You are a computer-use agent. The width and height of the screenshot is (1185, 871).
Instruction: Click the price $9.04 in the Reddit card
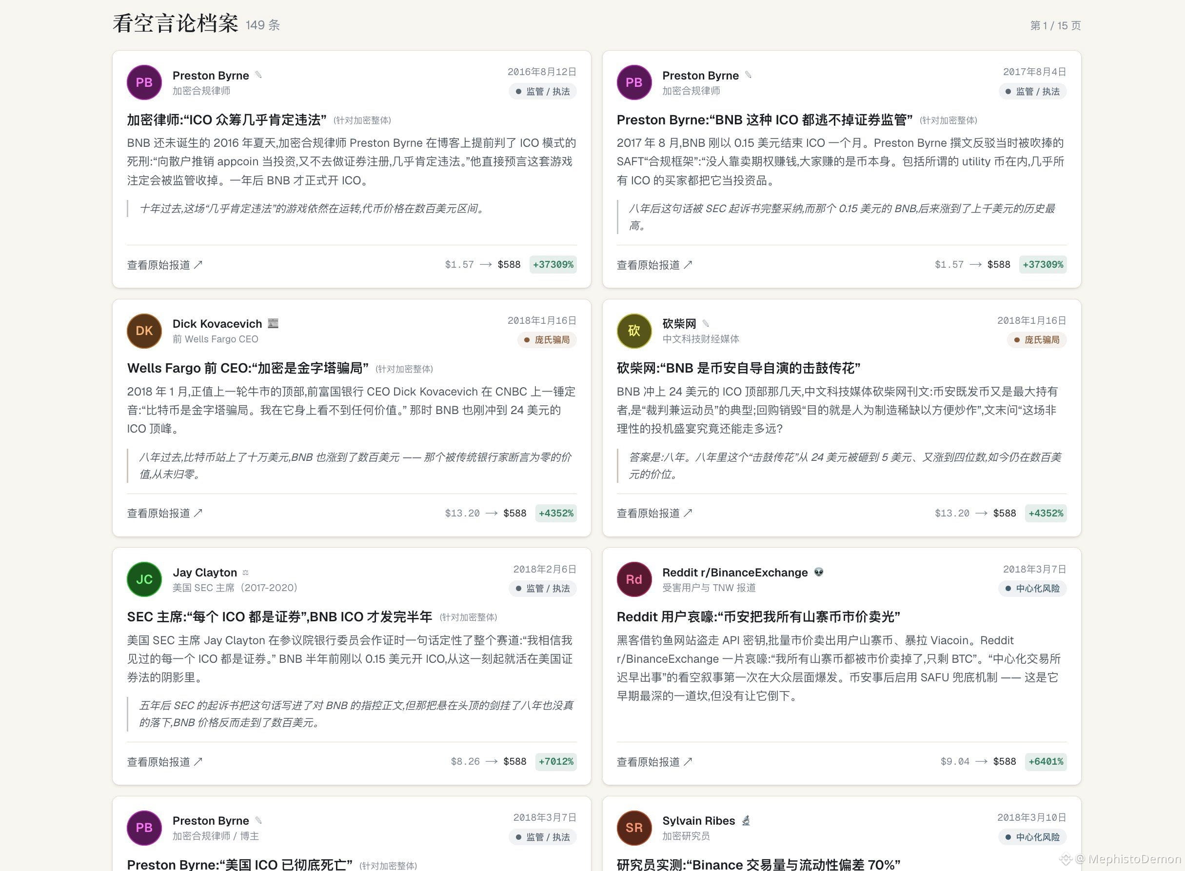tap(955, 761)
